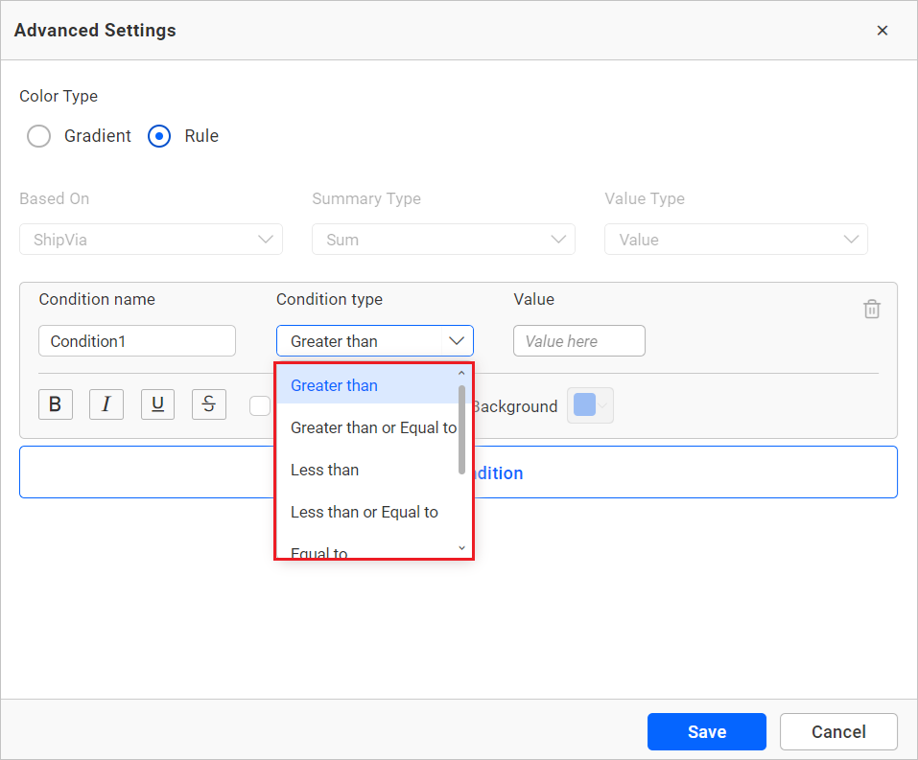Collapse the Condition type dropdown
Screen dimensions: 918x760
pyautogui.click(x=457, y=341)
